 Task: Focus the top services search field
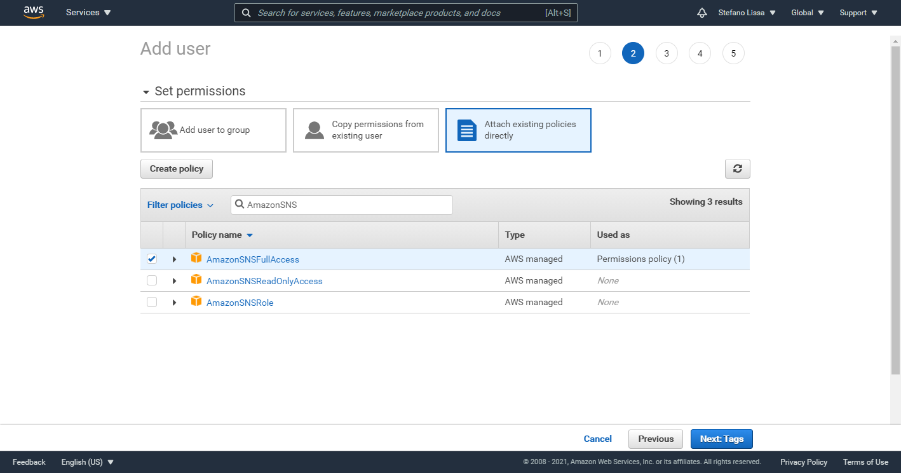tap(406, 13)
